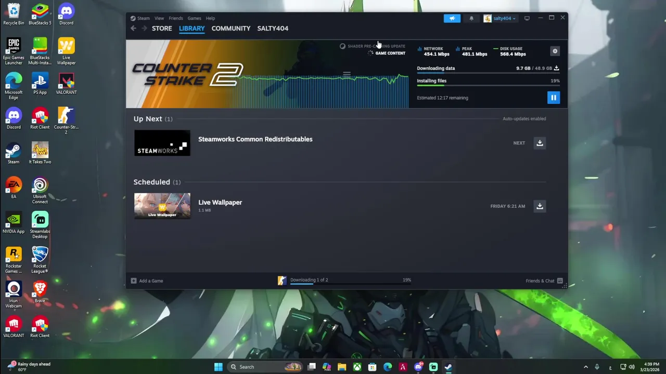This screenshot has height=374, width=666.
Task: Open the NVIDIA App desktop icon
Action: click(14, 223)
